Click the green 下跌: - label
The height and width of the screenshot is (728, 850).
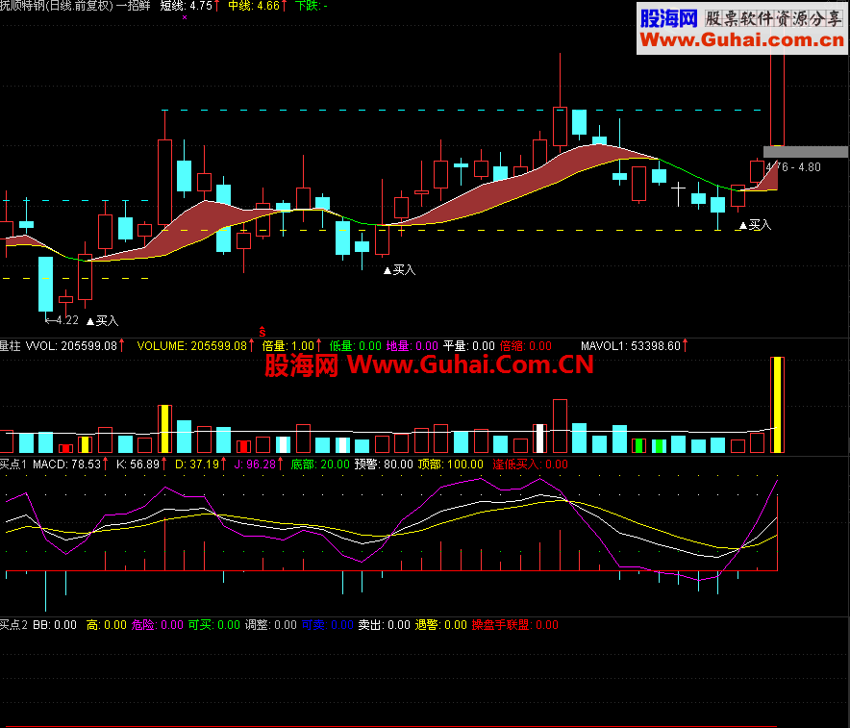pyautogui.click(x=312, y=6)
